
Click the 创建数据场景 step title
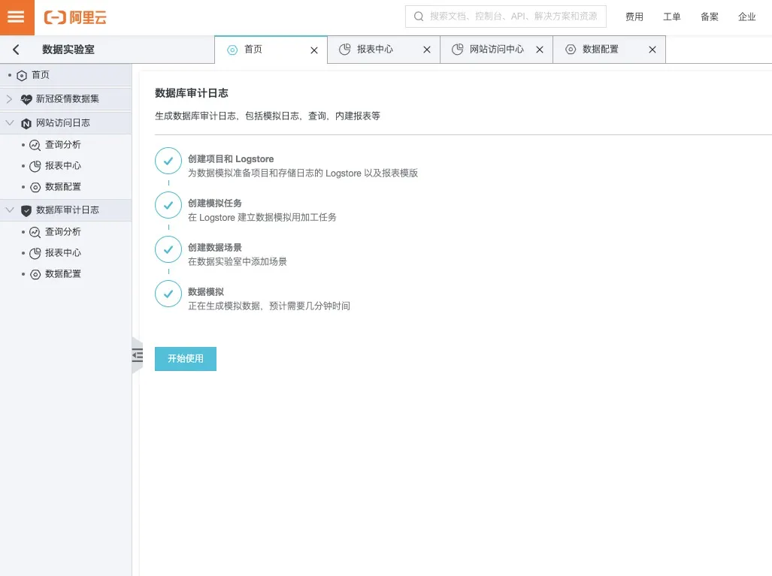215,247
